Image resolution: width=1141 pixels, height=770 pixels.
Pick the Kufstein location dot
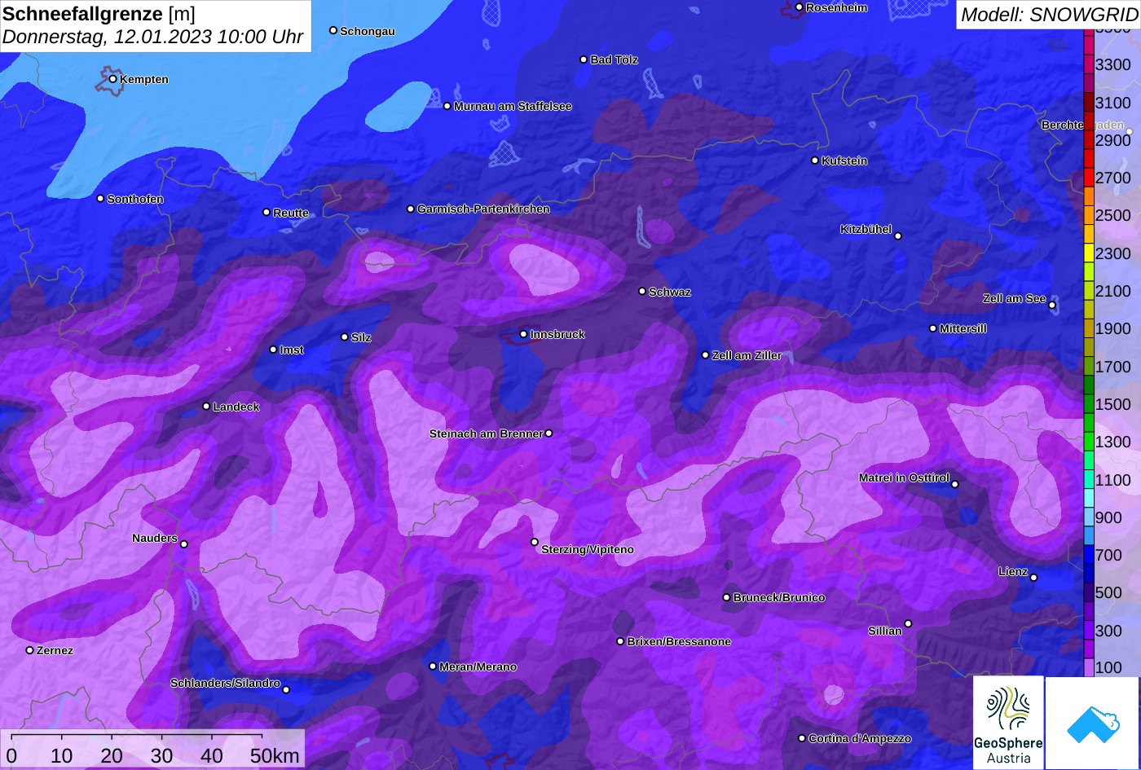[815, 161]
